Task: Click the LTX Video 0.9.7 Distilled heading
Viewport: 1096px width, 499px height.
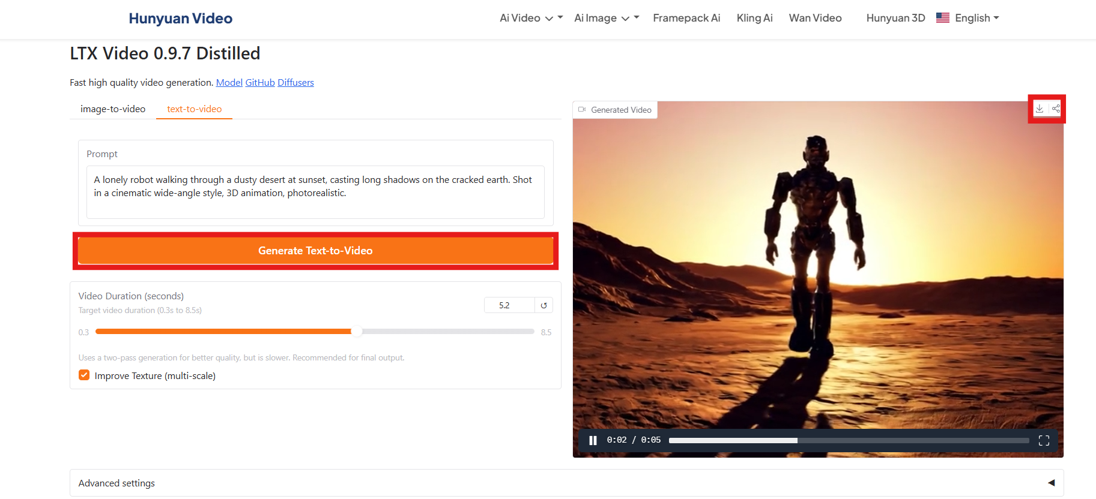Action: coord(165,53)
